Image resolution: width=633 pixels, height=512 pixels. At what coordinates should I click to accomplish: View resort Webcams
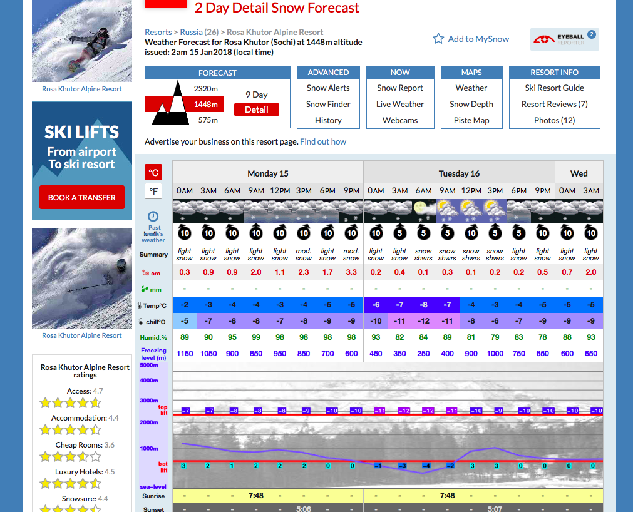coord(400,120)
